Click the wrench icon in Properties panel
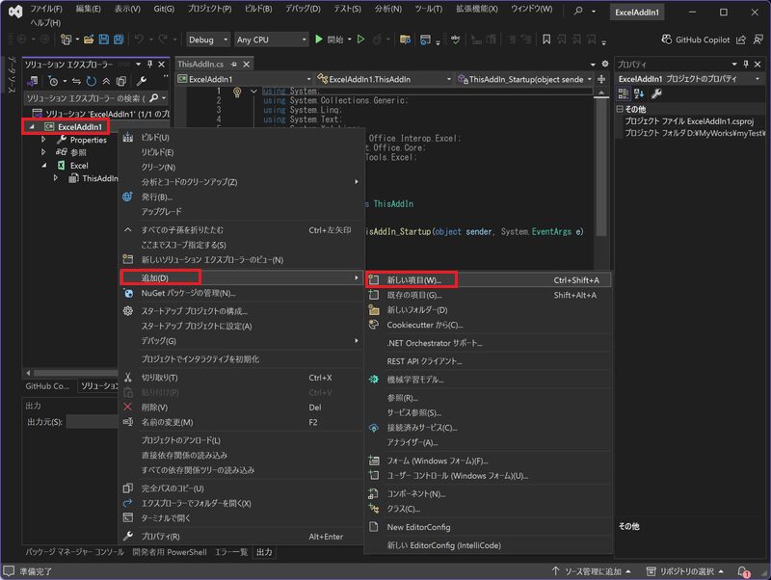 pyautogui.click(x=656, y=93)
